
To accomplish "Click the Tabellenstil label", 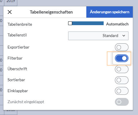I will tap(17, 35).
